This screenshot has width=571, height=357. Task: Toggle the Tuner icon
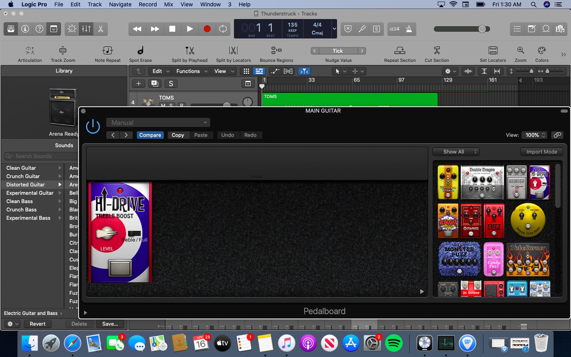(362, 29)
